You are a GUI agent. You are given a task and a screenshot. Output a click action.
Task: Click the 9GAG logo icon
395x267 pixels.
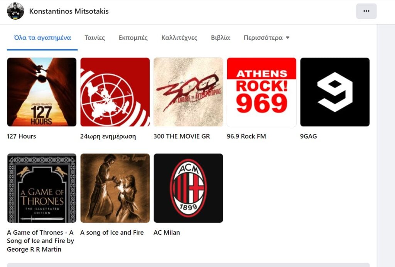tap(335, 92)
